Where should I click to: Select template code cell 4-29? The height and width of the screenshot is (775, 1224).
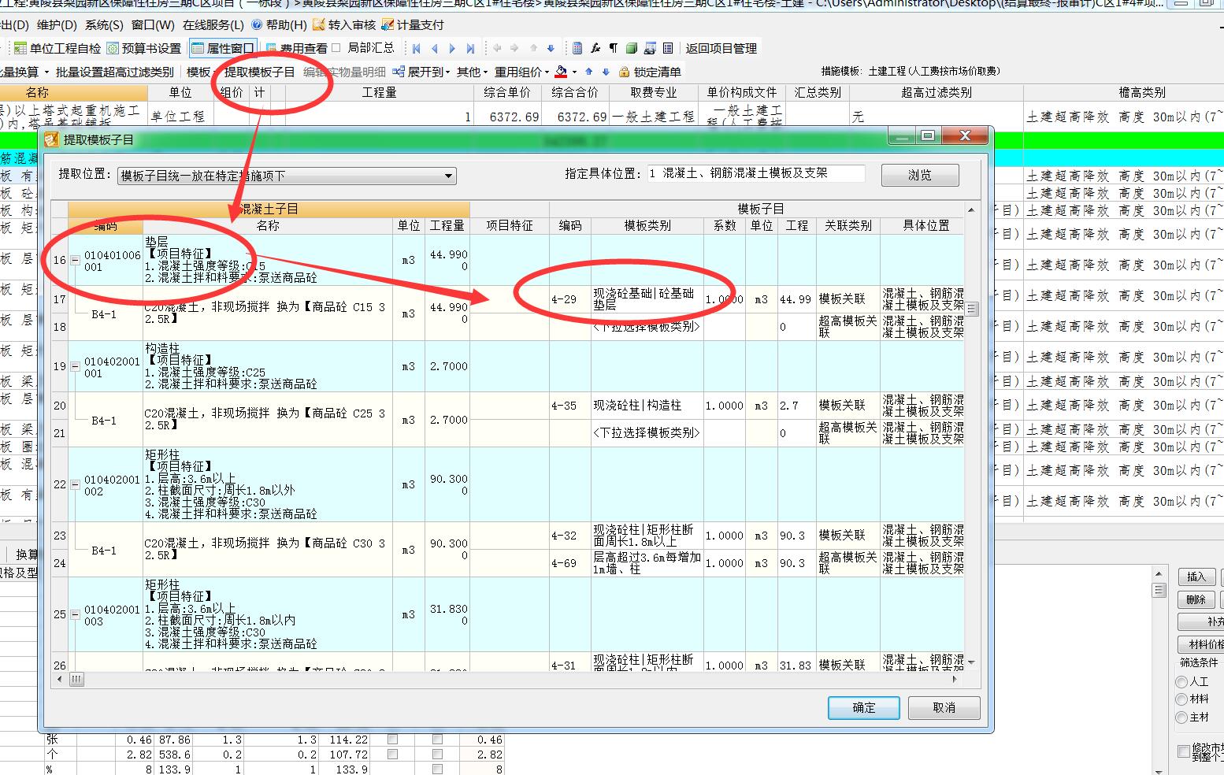tap(570, 299)
